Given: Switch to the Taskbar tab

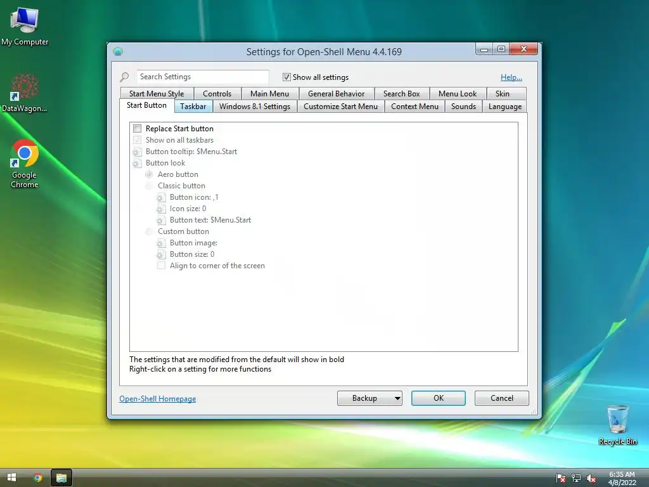Looking at the screenshot, I should point(193,107).
